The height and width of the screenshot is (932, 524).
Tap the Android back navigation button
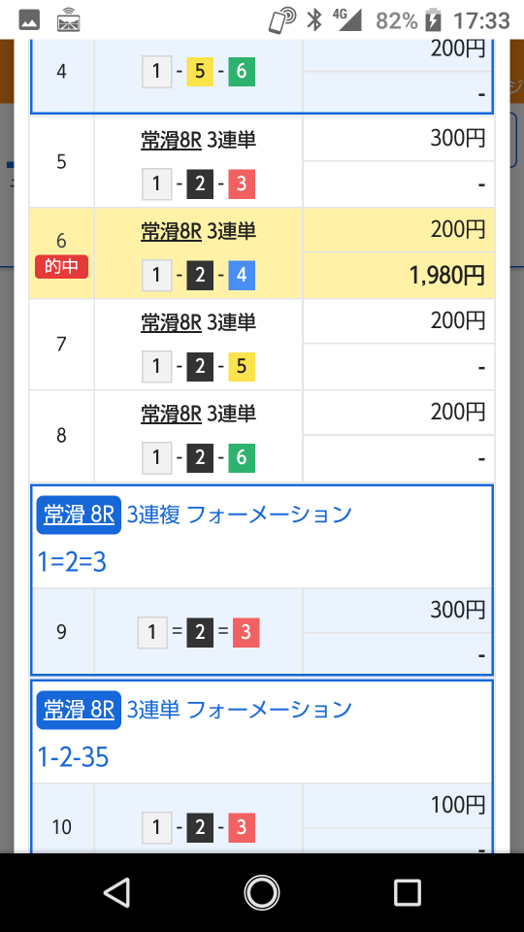click(x=117, y=892)
